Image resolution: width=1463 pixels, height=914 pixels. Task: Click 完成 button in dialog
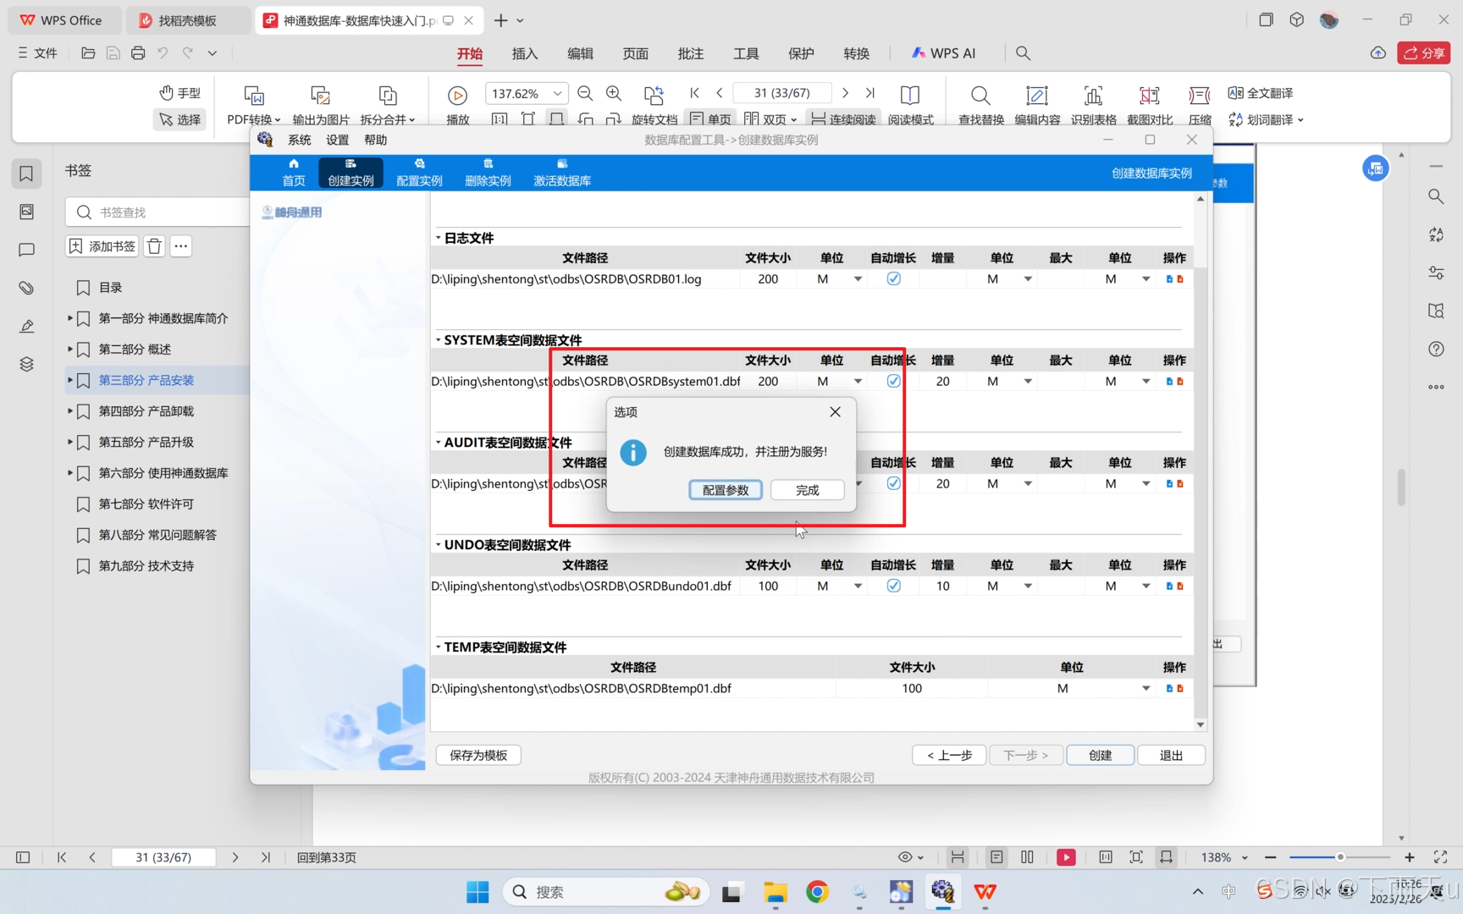coord(808,490)
